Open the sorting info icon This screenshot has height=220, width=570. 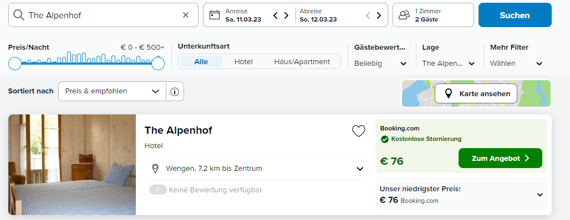[x=175, y=91]
